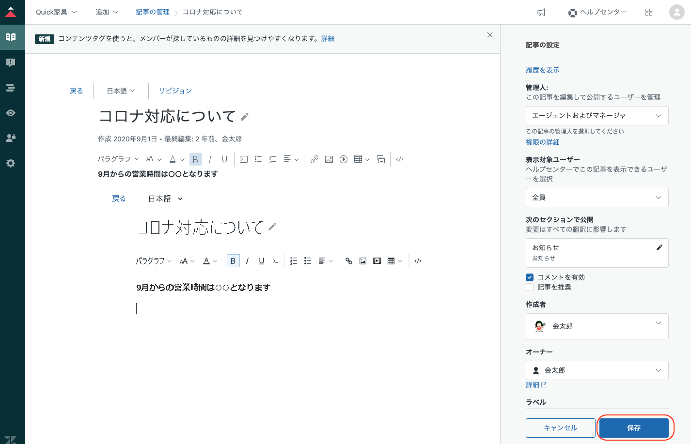The image size is (691, 444).
Task: Toggle the コメントを有効 checkbox
Action: [x=530, y=277]
